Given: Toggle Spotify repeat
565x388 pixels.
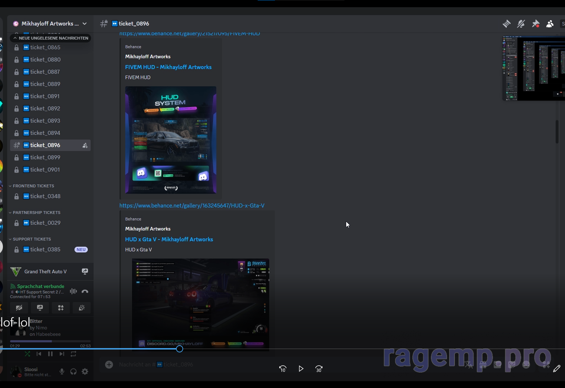Looking at the screenshot, I should point(73,354).
